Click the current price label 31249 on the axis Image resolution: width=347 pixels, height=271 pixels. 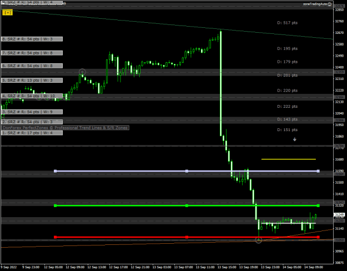[339, 215]
